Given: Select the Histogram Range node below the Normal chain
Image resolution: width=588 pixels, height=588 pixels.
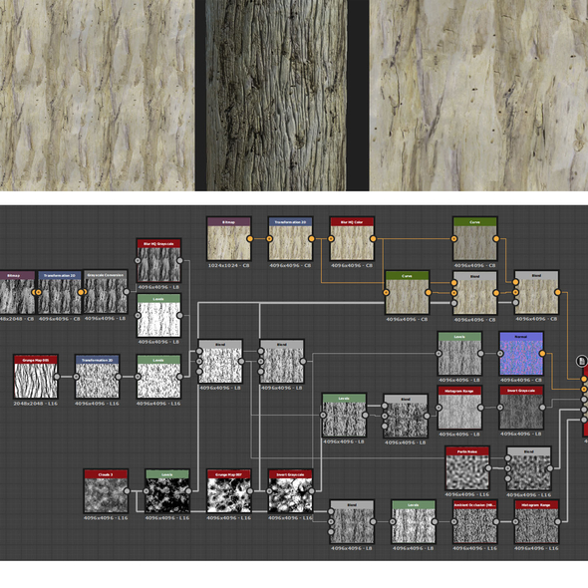Looking at the screenshot, I should 459,408.
